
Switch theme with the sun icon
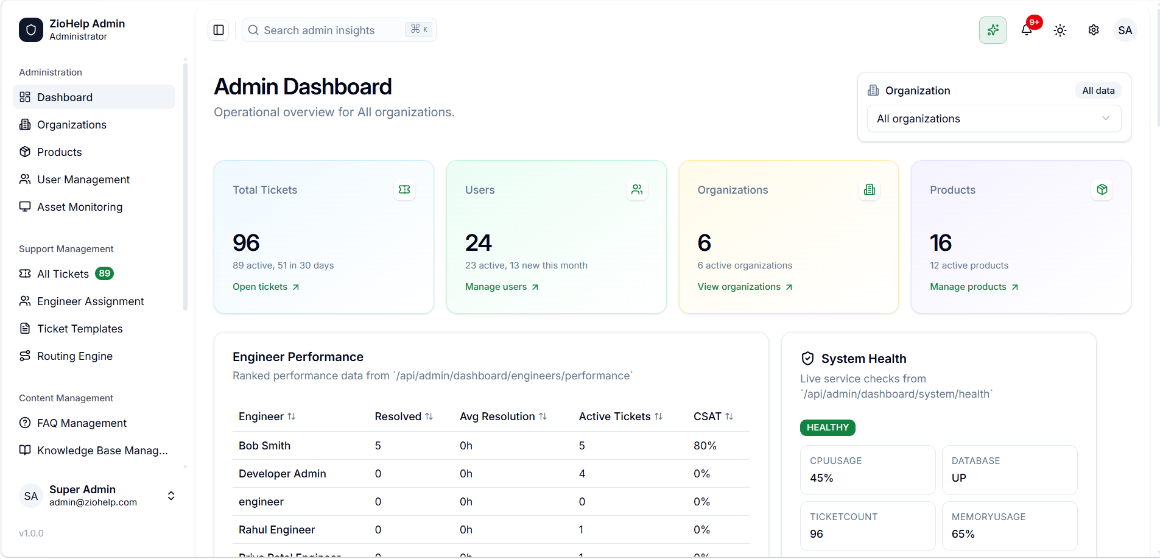pos(1060,30)
